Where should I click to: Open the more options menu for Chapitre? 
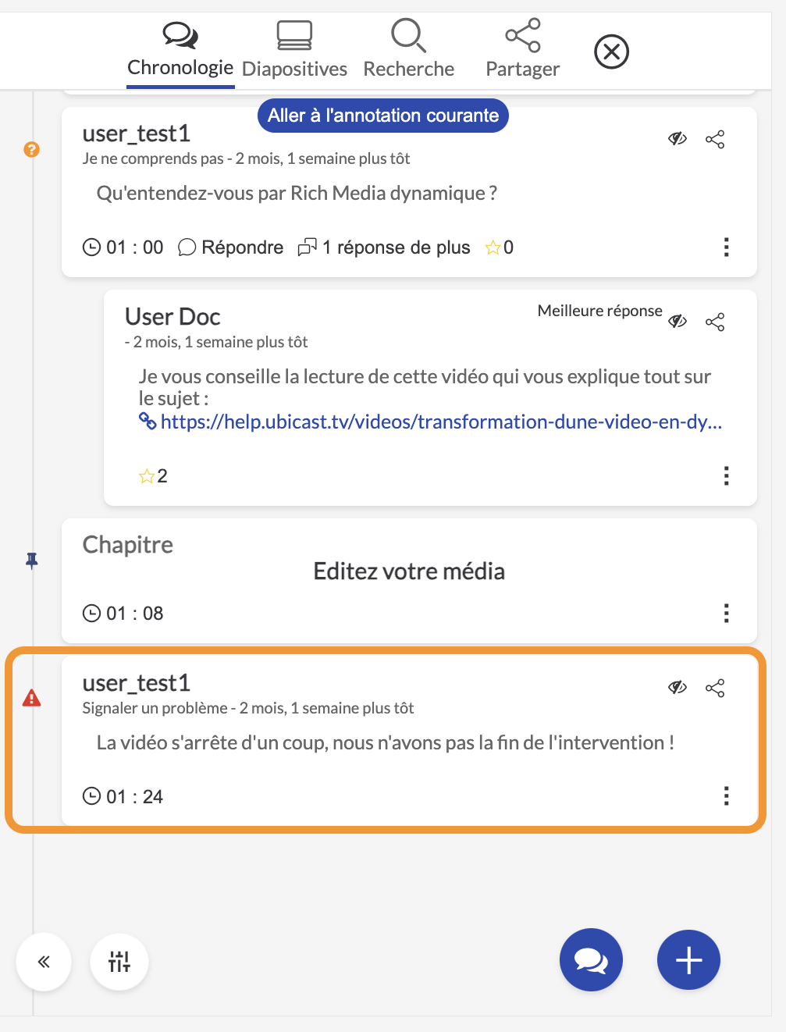pyautogui.click(x=726, y=613)
